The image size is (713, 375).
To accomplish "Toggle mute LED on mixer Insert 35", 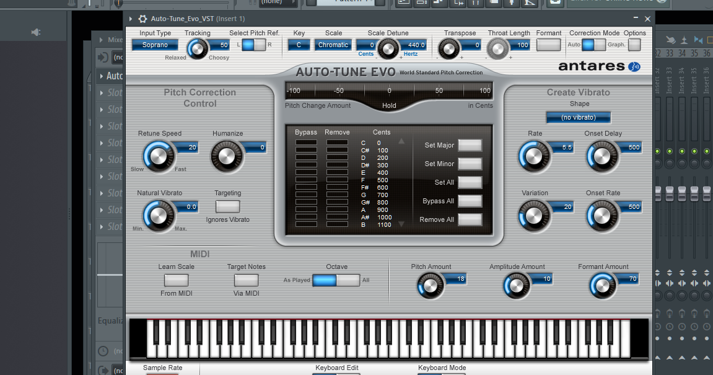I will (x=694, y=151).
